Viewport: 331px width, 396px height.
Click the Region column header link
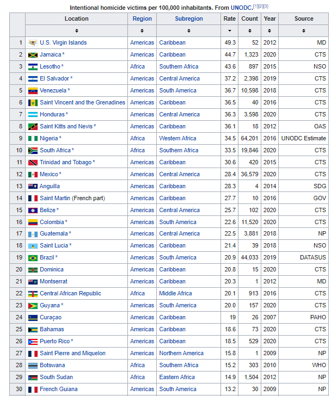click(142, 18)
